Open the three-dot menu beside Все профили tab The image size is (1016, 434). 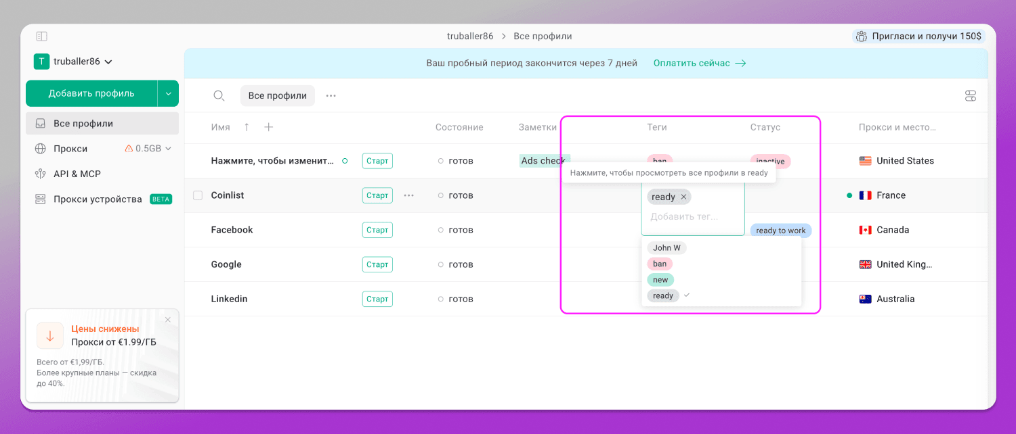[x=331, y=96]
